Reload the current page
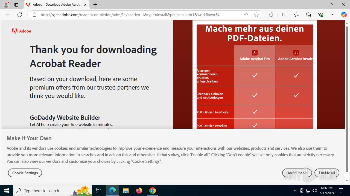This screenshot has width=350, height=196. 20,15
